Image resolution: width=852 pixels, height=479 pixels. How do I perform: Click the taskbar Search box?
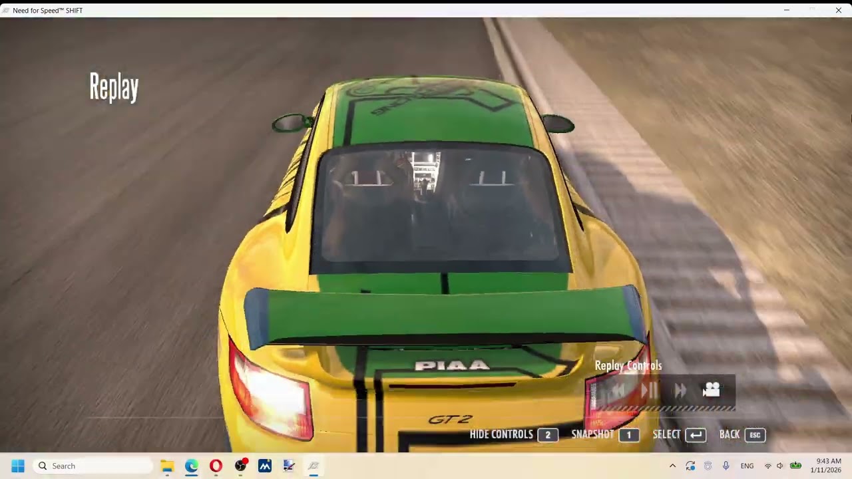93,466
